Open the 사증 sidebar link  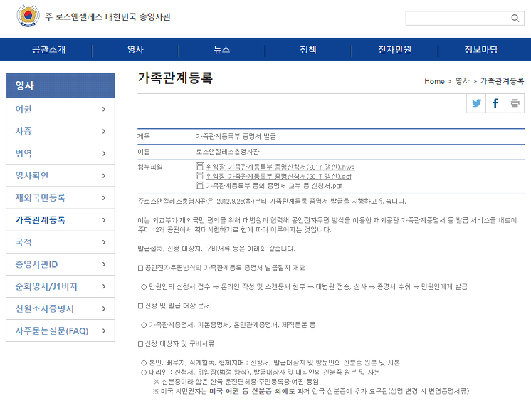pyautogui.click(x=23, y=131)
